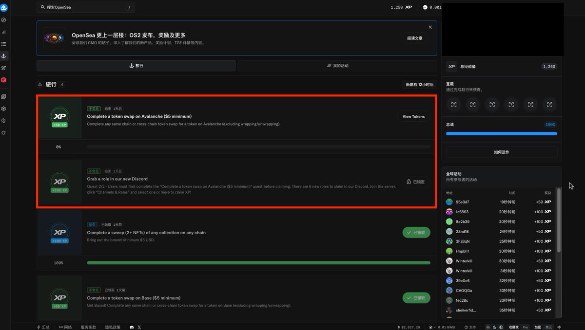The height and width of the screenshot is (330, 585).
Task: Select dark theme moon icon
Action: point(494,327)
